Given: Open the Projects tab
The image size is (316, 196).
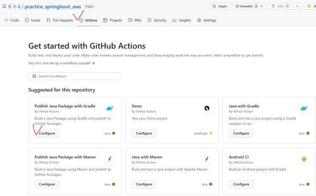Looking at the screenshot, I should [x=112, y=20].
